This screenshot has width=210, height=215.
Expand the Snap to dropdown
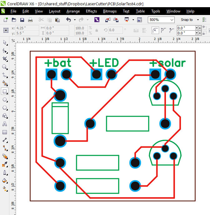coord(199,20)
